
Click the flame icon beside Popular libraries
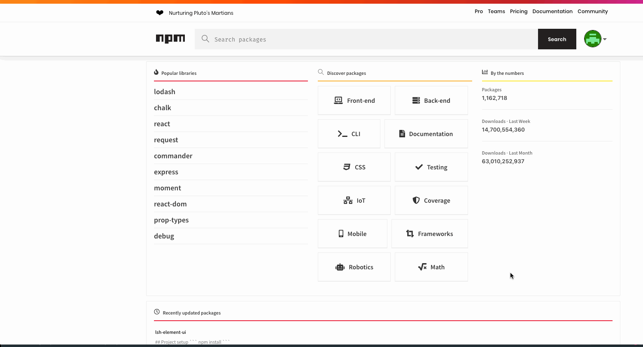156,72
